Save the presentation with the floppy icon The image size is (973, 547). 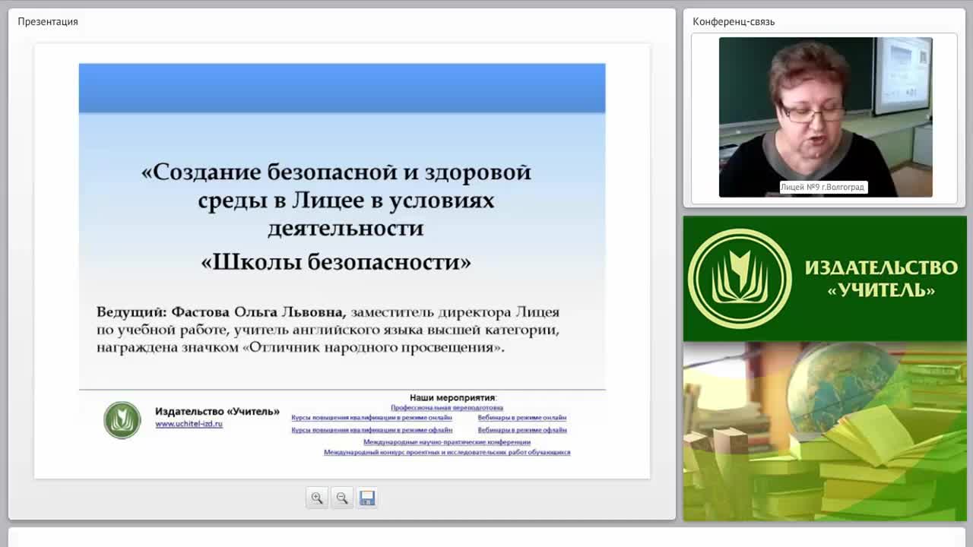[x=367, y=498]
